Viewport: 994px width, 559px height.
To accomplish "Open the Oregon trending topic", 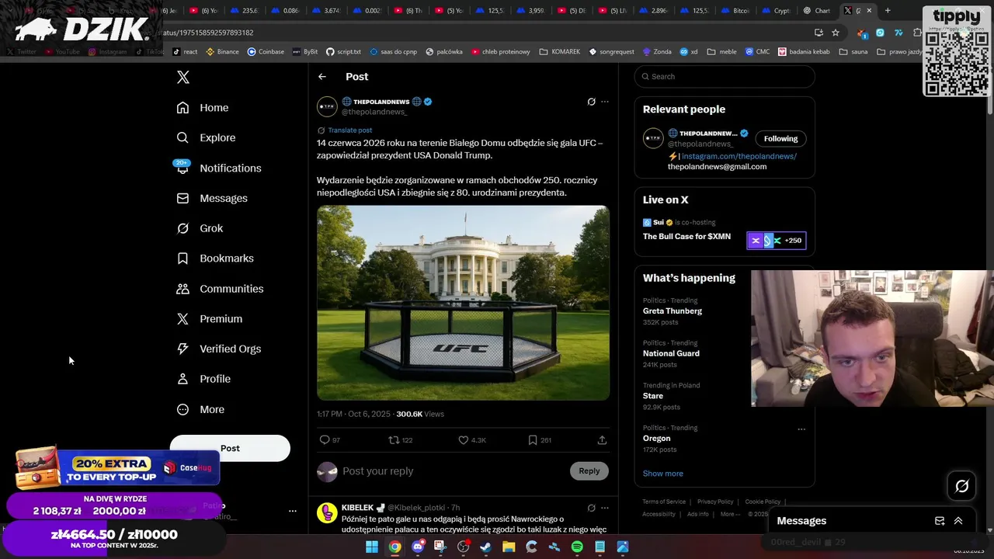I will pos(656,439).
